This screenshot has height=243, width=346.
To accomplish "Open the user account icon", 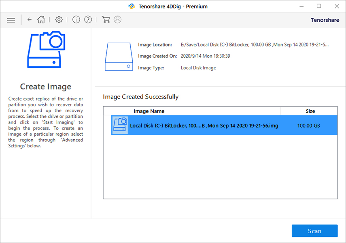I will (x=117, y=20).
